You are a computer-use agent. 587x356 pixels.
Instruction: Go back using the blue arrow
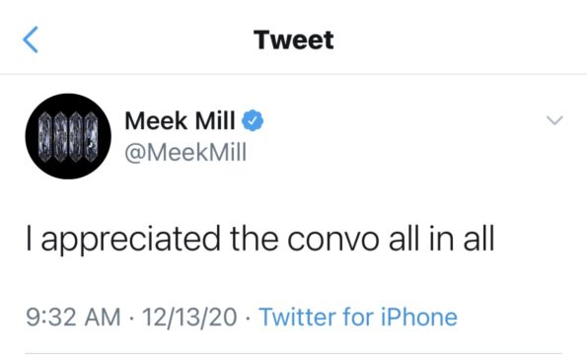(x=31, y=39)
